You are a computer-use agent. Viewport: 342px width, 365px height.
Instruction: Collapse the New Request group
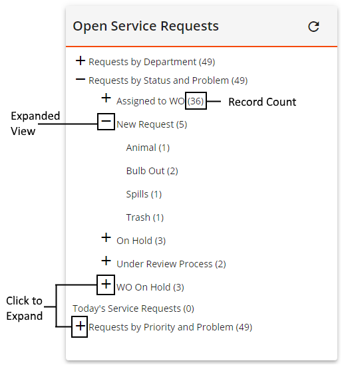click(x=106, y=121)
